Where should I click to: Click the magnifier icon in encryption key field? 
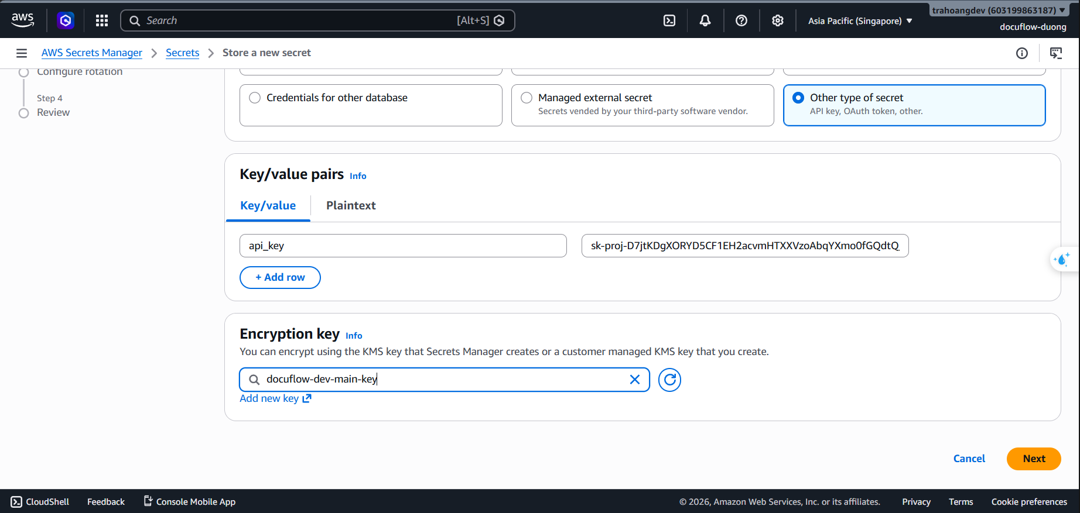[x=254, y=380]
